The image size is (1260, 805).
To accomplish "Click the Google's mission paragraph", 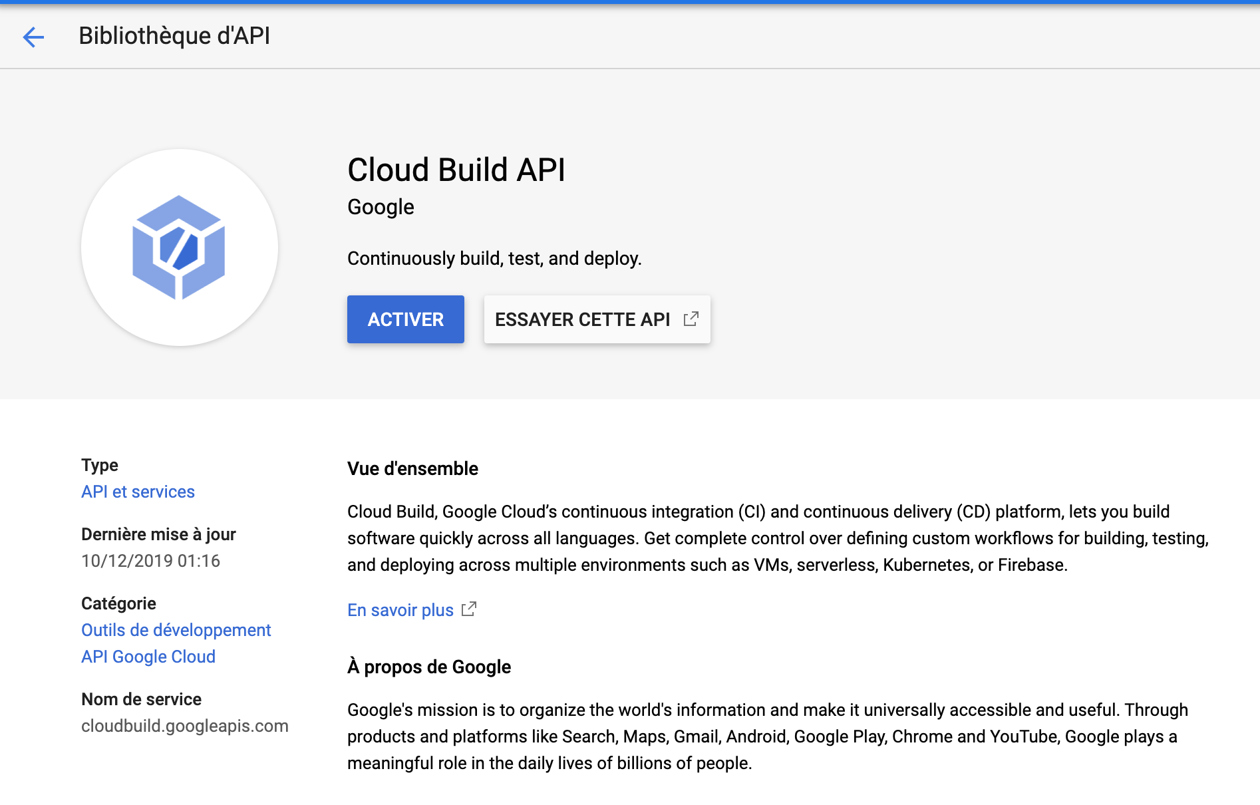I will click(768, 736).
